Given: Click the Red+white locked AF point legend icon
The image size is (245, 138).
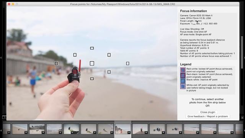Looking at the screenshot, I should [183, 70].
